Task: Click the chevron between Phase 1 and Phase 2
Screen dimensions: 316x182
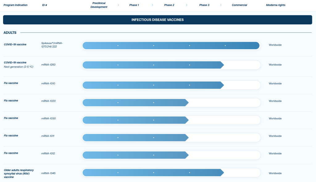Action: (152, 5)
